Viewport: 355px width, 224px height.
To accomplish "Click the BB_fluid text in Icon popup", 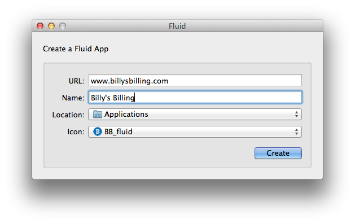I will (x=119, y=131).
